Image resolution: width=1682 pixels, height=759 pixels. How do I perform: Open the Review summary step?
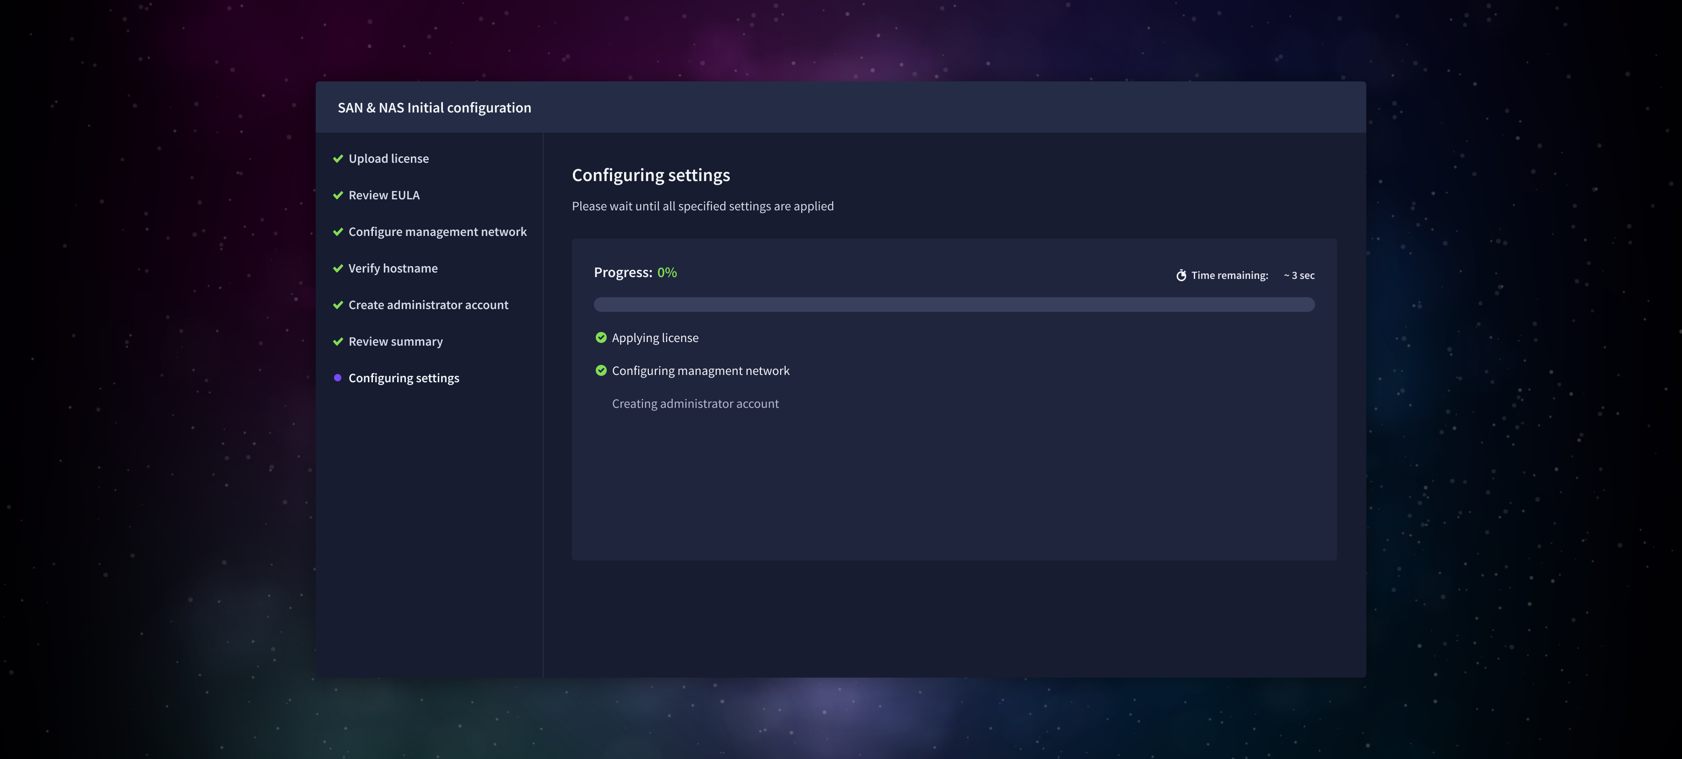tap(396, 342)
